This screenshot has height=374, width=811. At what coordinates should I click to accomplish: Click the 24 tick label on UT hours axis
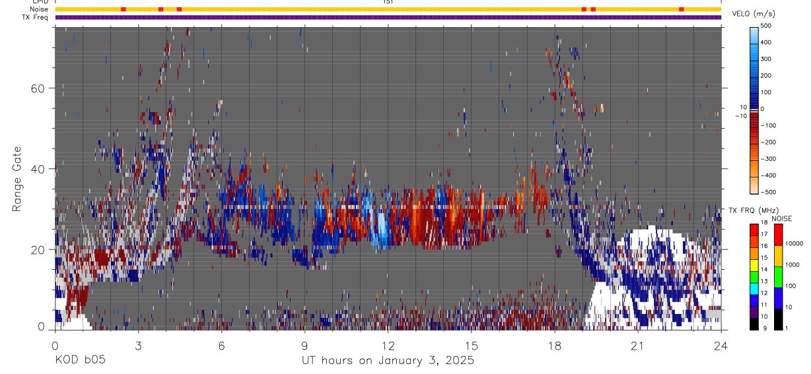point(721,345)
